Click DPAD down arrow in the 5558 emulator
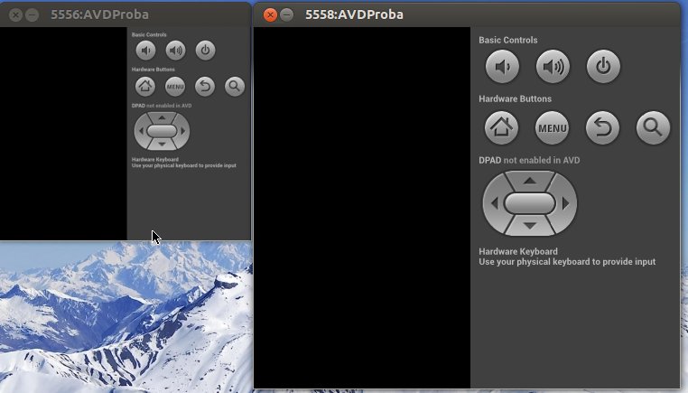Screen dimensions: 688x393 point(530,226)
